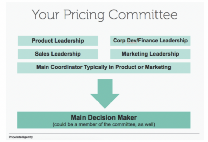Click the word Pricing in the title
Image resolution: width=208 pixels, height=142 pixels.
[x=84, y=15]
